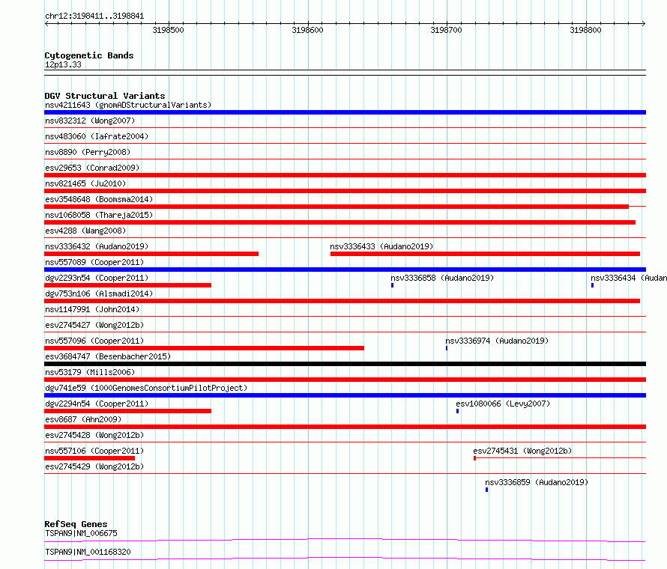Click esv2745429 (Wong2012b) label
Screen dimensions: 667x569
tap(94, 466)
